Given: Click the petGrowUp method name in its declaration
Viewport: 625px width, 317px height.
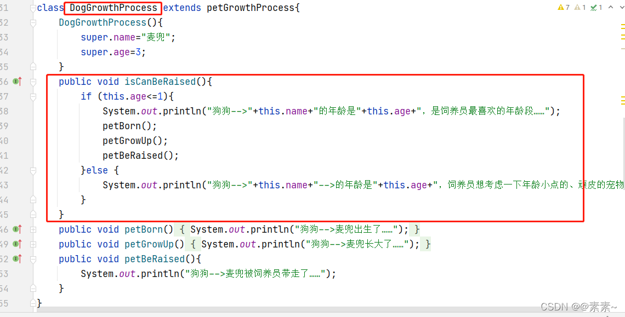Looking at the screenshot, I should (149, 244).
